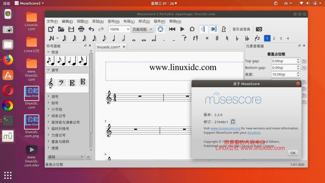Open the 视图(V) menu
This screenshot has height=183, width=325.
(83, 21)
